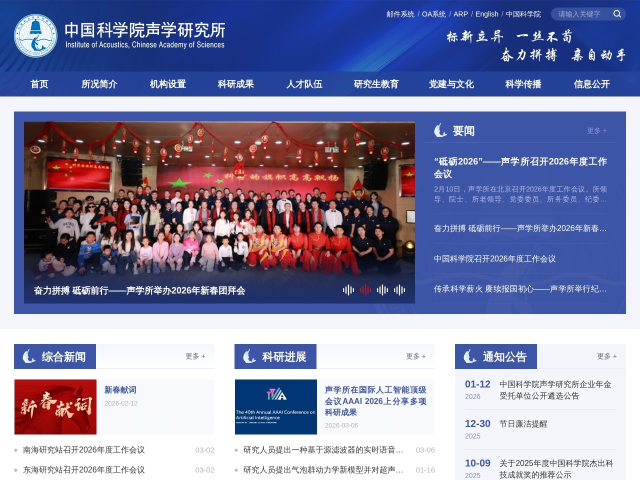The image size is (640, 480).
Task: Select the 研究生教育 menu item
Action: click(376, 84)
